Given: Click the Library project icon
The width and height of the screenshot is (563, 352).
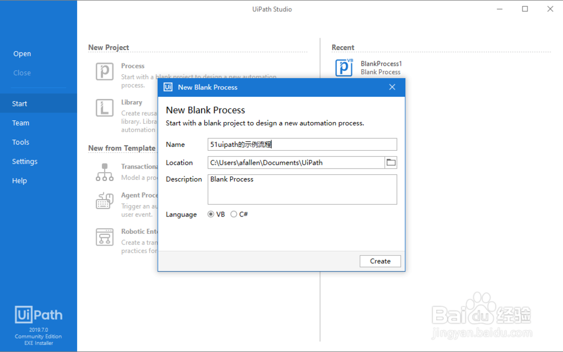Looking at the screenshot, I should click(105, 108).
